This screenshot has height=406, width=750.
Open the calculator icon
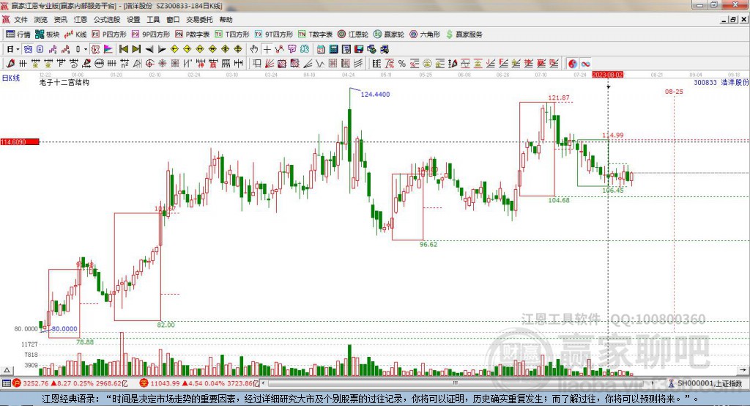333,49
